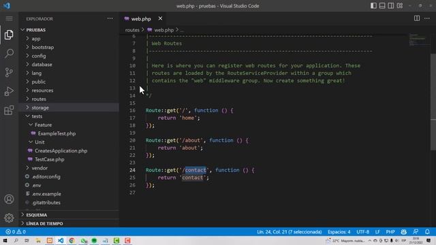Close the web.php editor tab

tap(160, 18)
